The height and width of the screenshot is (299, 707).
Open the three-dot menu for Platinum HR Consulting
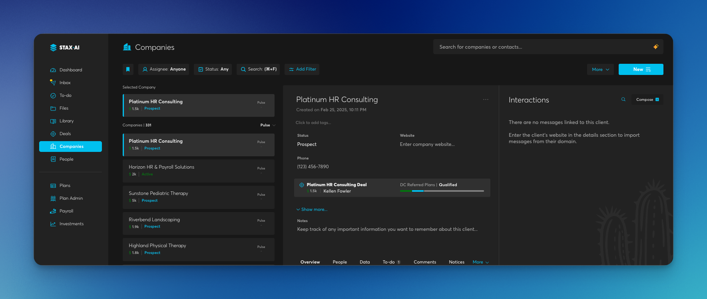tap(486, 100)
